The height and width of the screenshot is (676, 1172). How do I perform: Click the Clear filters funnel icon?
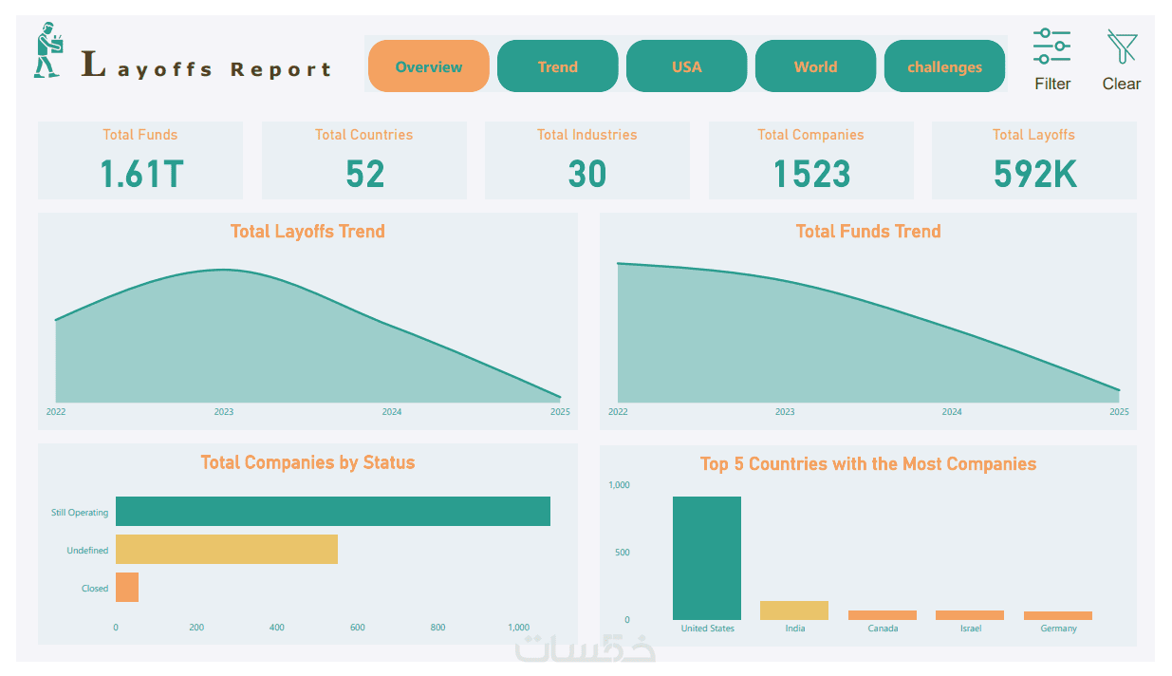(x=1121, y=47)
